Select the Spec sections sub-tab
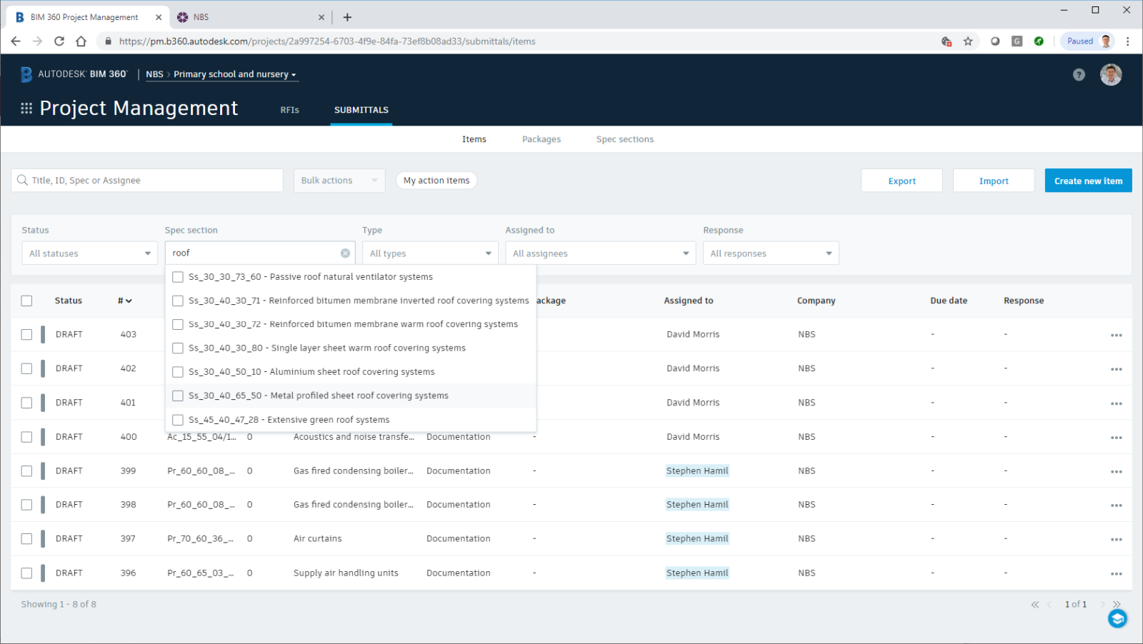This screenshot has height=644, width=1143. click(625, 139)
